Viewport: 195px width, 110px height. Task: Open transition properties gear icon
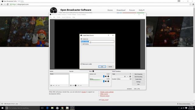pos(130,76)
